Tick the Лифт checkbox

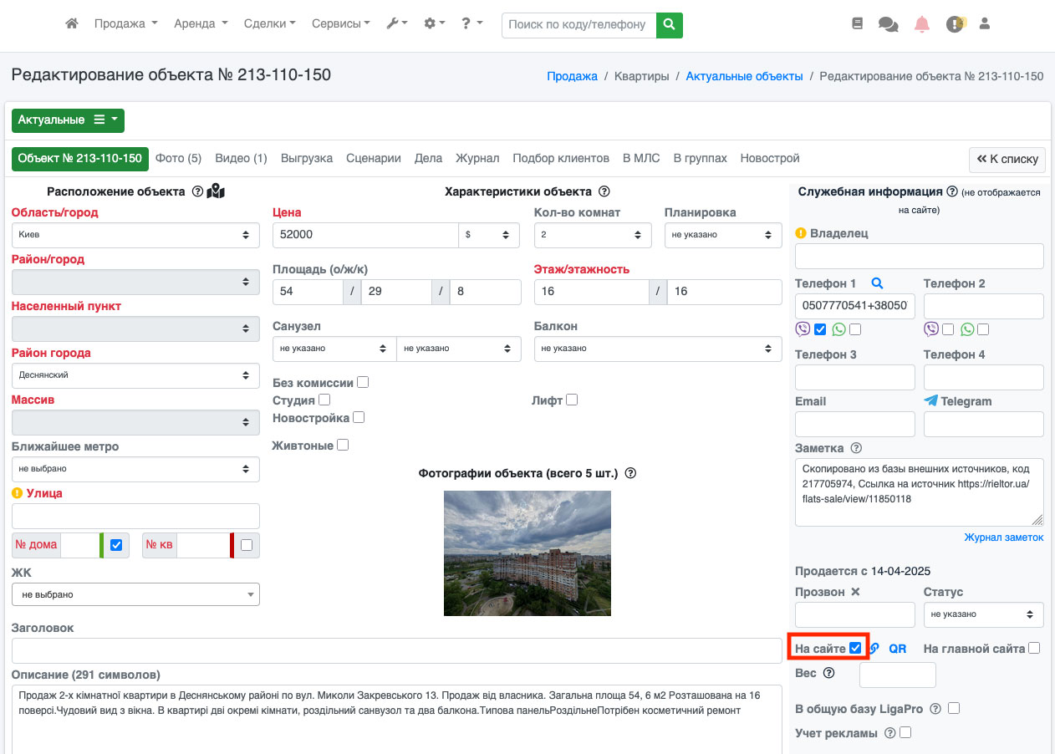[572, 400]
